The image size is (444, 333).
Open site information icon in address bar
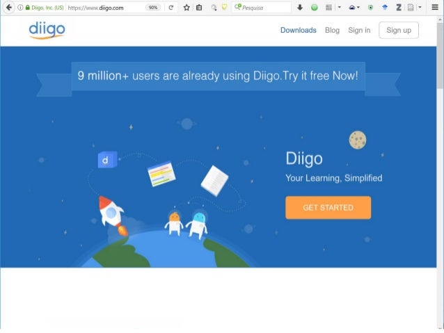tap(20, 8)
